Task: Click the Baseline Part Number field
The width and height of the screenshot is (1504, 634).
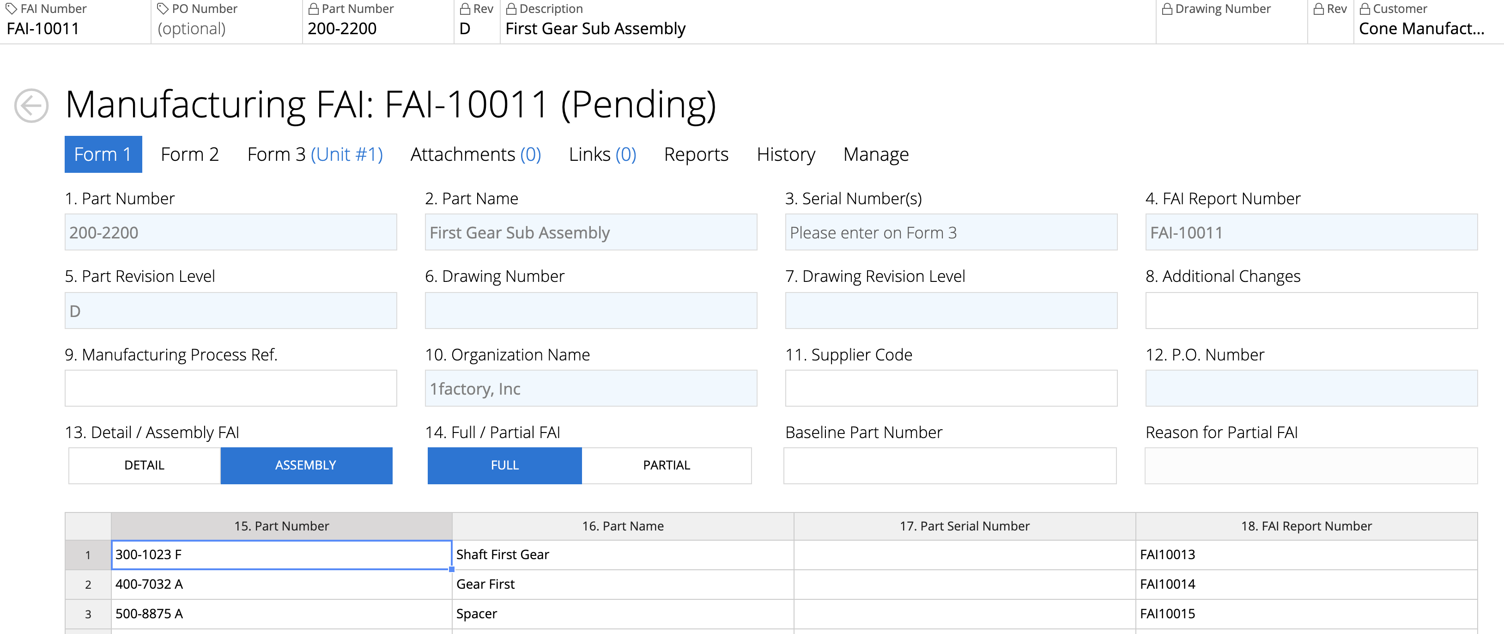Action: pos(950,466)
